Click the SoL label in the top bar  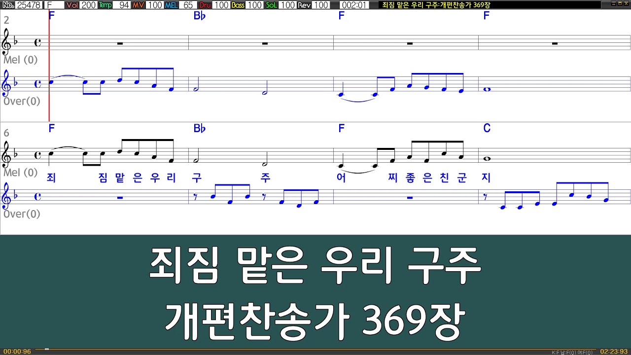[271, 5]
